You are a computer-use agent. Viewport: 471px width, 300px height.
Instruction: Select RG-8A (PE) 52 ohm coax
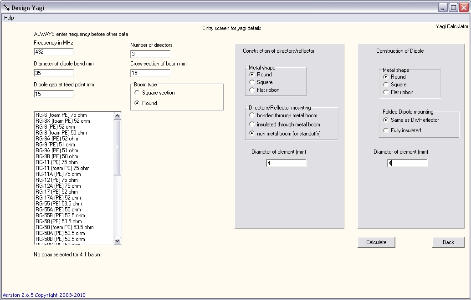tap(74, 139)
